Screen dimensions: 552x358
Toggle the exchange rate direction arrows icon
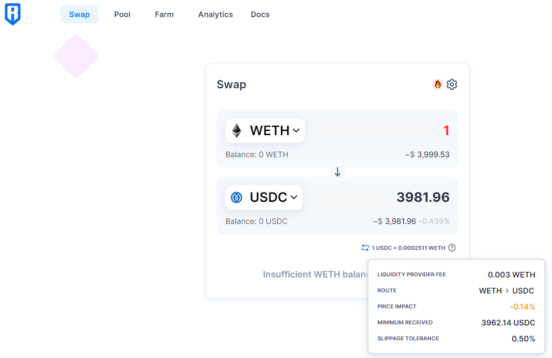[365, 248]
